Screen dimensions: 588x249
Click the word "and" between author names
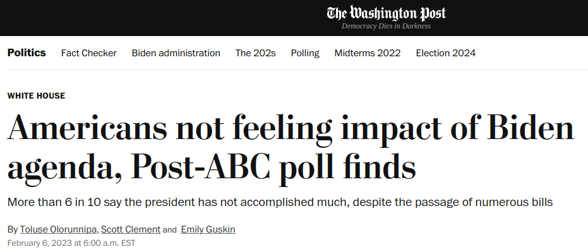click(169, 230)
